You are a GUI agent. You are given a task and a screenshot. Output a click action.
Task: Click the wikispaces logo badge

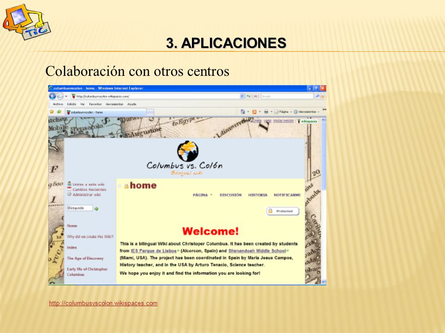pos(307,121)
